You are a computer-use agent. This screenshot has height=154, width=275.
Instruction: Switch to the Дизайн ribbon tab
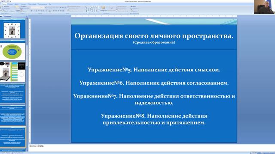(x=16, y=4)
